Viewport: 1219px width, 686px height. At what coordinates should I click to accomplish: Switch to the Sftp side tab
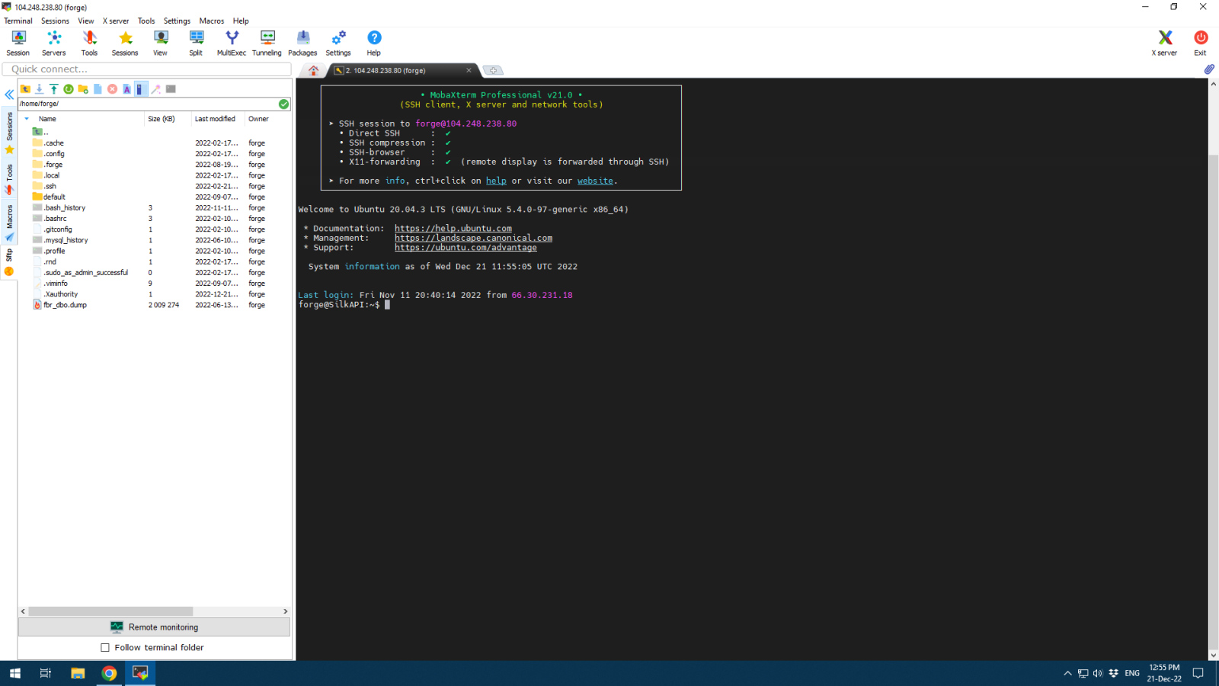click(9, 256)
